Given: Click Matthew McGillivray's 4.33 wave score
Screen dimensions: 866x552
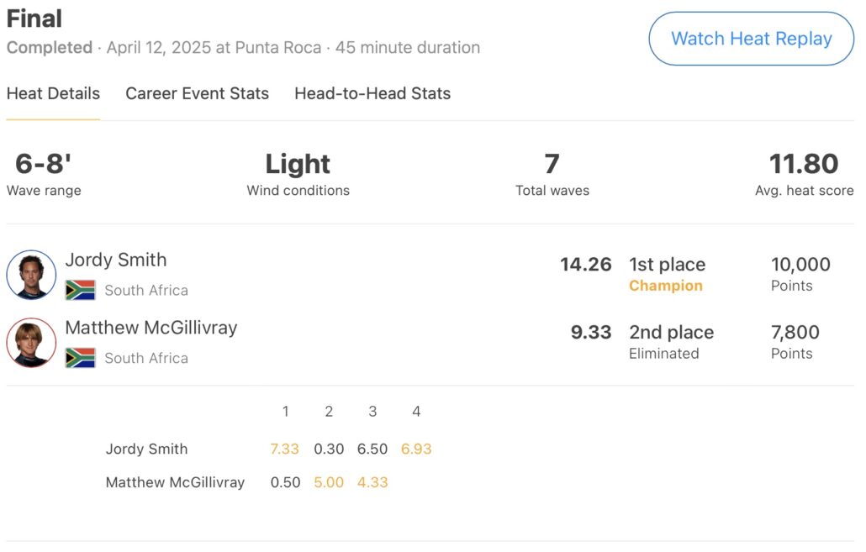Looking at the screenshot, I should pos(372,482).
